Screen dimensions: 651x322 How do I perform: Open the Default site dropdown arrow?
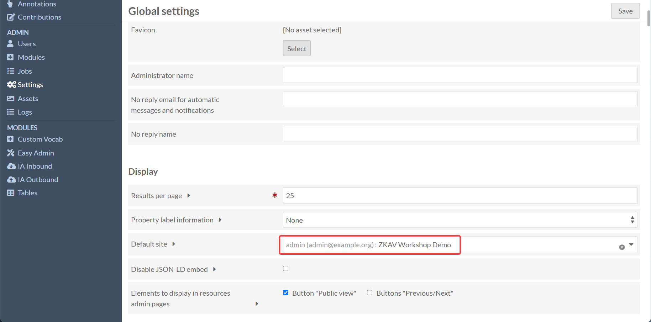click(631, 245)
